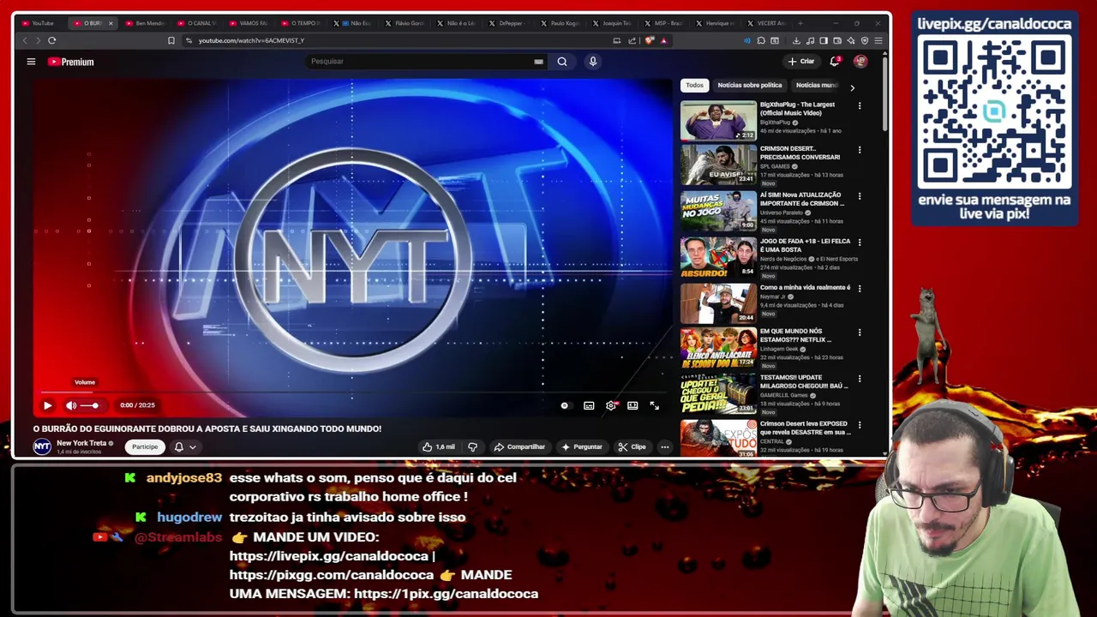Open options for JOGO DE FADA +18 video
1097x617 pixels.
pyautogui.click(x=860, y=243)
